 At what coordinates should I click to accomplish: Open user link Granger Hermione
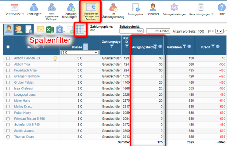pos(27,76)
